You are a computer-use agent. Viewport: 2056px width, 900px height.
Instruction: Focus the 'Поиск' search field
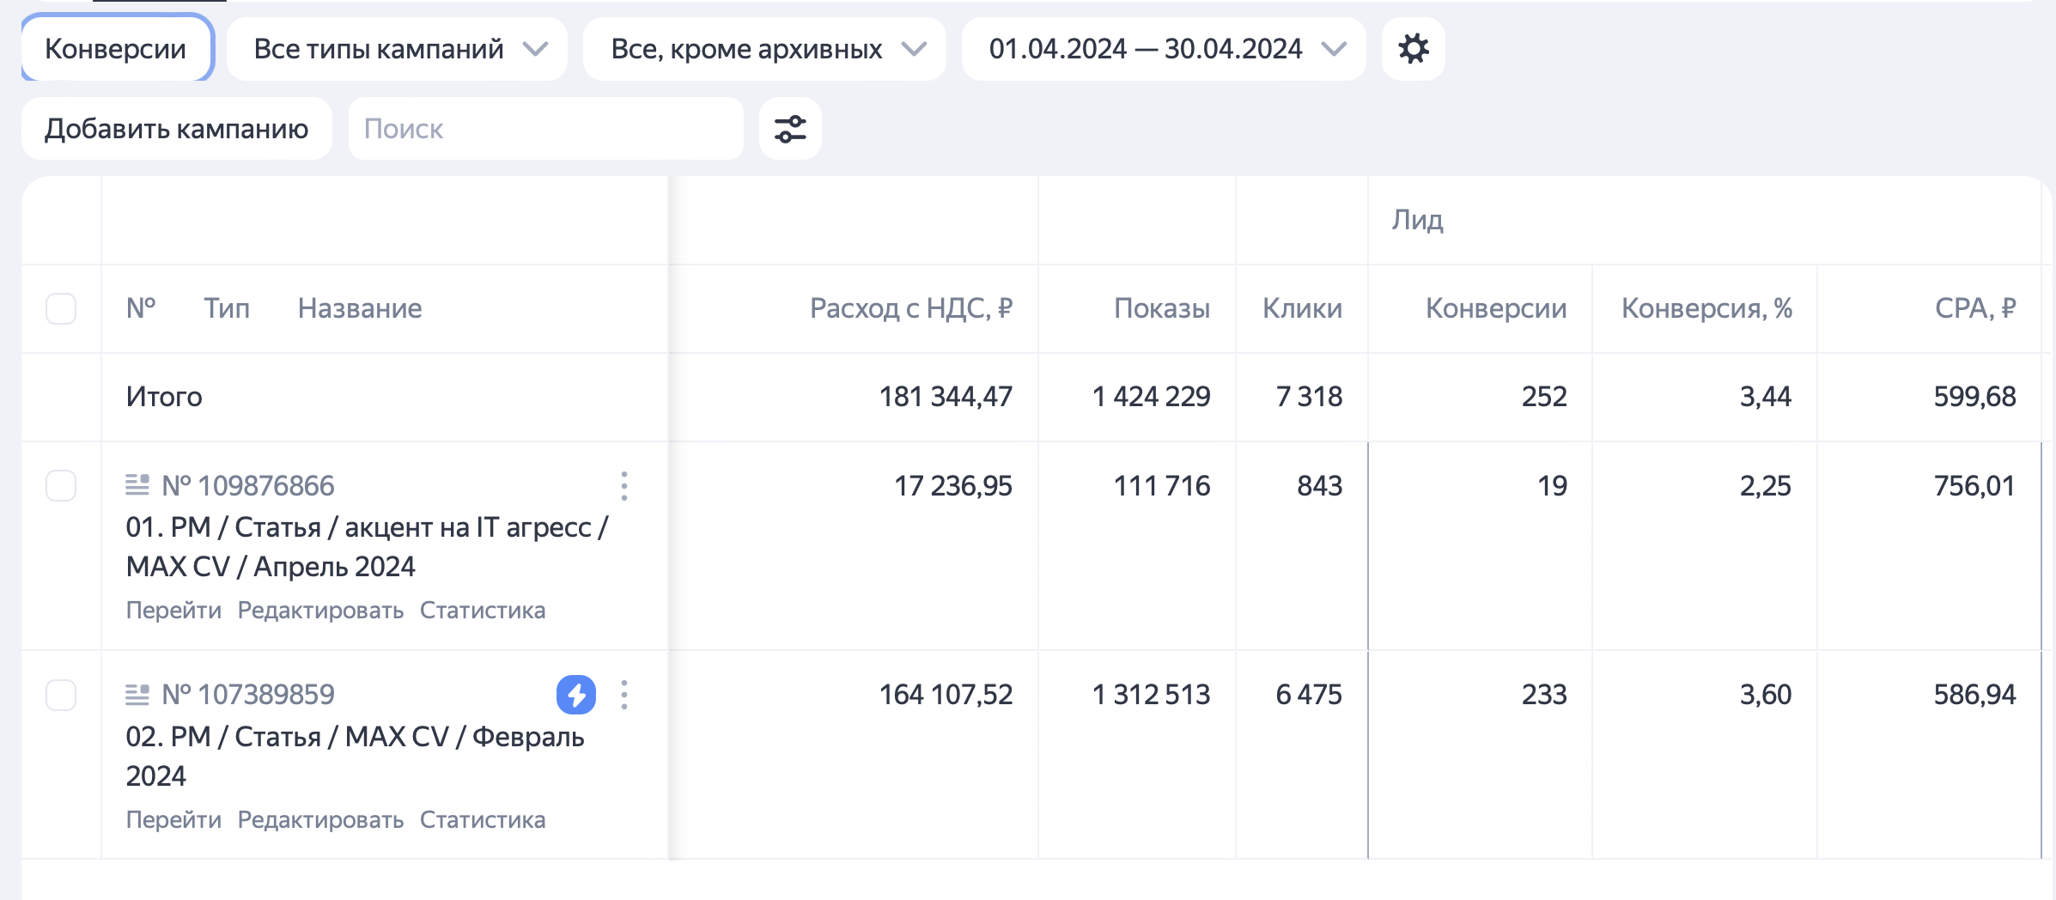pyautogui.click(x=545, y=129)
